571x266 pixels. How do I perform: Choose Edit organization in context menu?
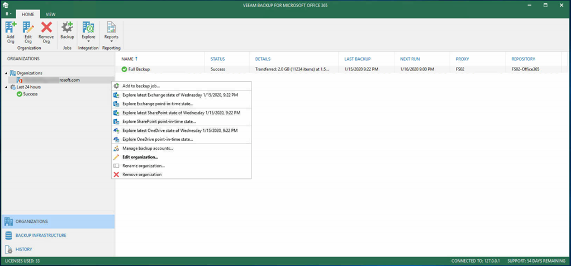coord(182,157)
